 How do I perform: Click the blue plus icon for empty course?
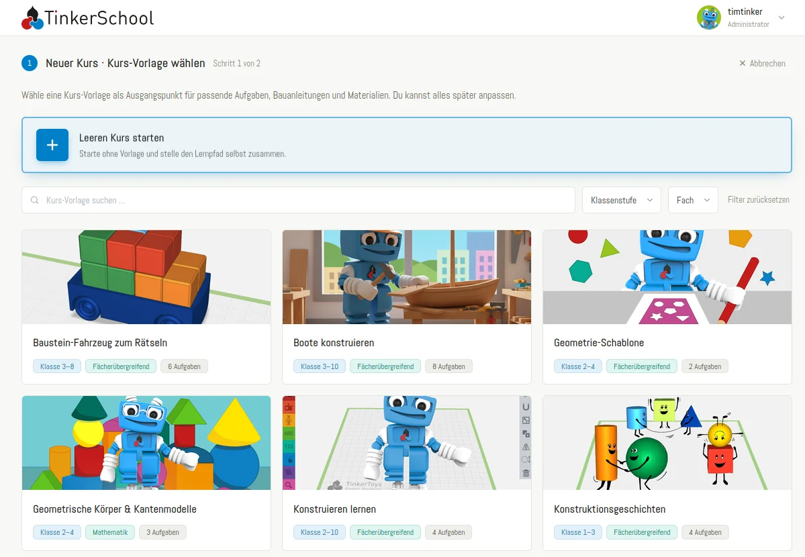[52, 145]
